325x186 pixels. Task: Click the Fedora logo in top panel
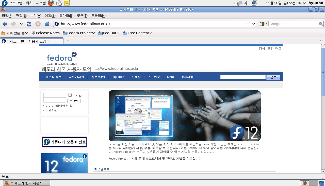(5, 3)
